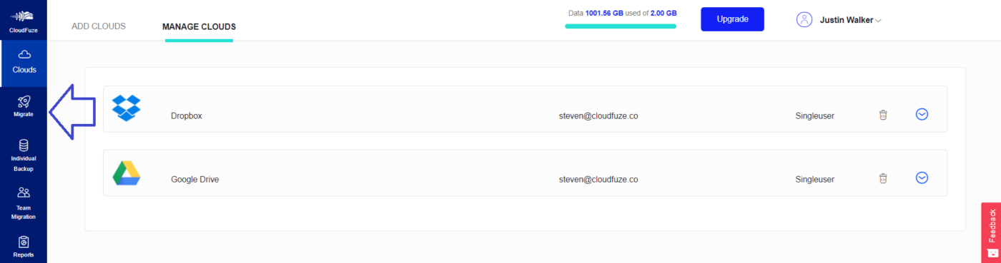Open Team Migration in the sidebar

[x=24, y=202]
